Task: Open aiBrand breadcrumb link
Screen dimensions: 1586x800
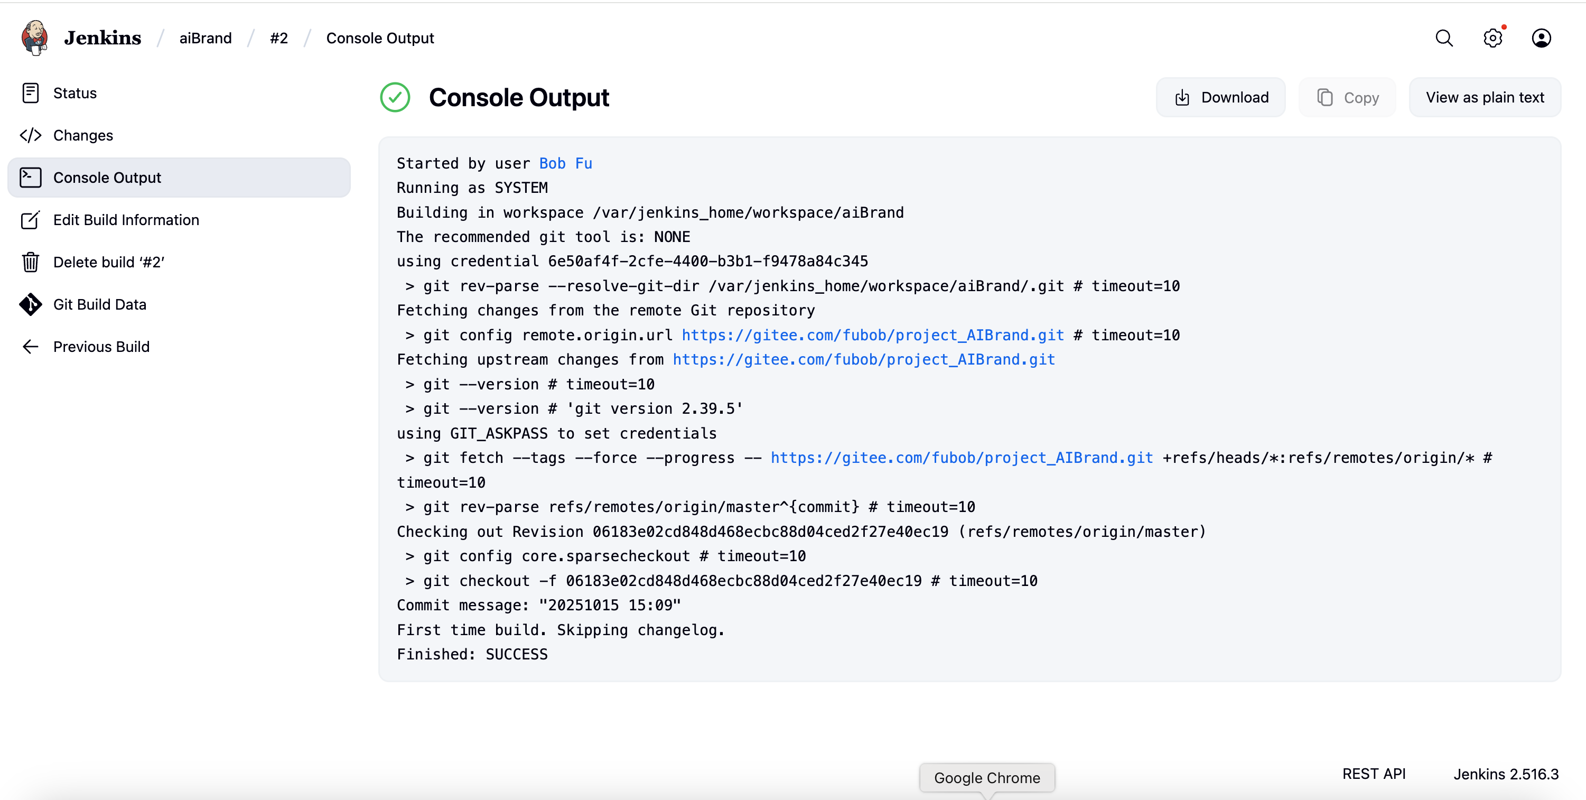Action: click(x=205, y=38)
